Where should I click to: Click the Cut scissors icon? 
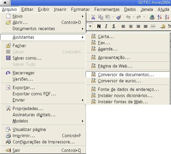[x=93, y=17]
